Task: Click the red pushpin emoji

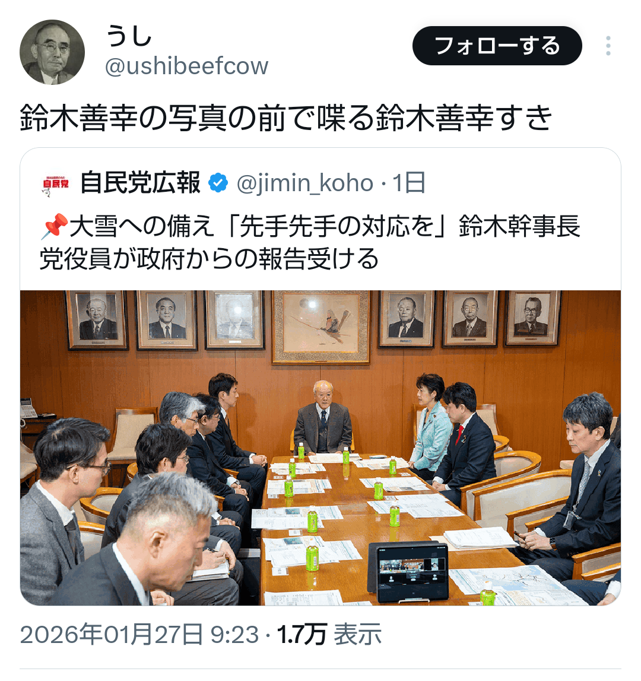Action: [54, 226]
